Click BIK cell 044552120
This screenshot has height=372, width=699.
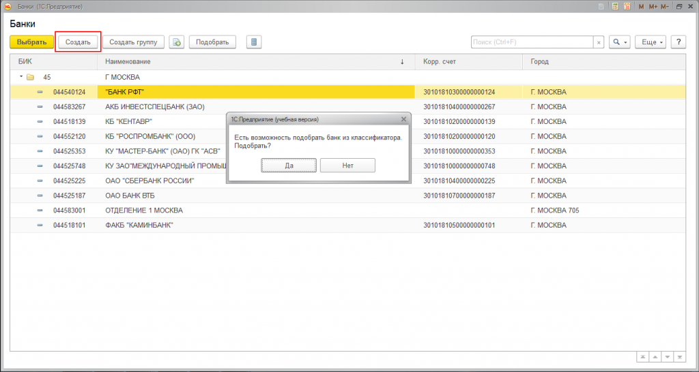[x=69, y=136]
